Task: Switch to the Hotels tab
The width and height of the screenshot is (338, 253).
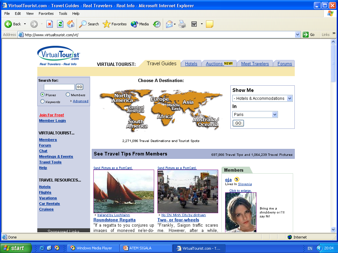Action: click(x=191, y=64)
